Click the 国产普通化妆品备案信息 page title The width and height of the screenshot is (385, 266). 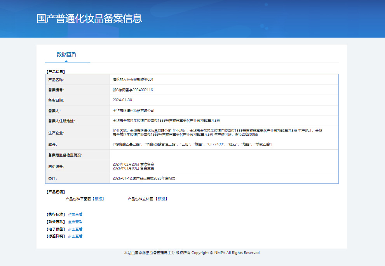[x=89, y=19]
